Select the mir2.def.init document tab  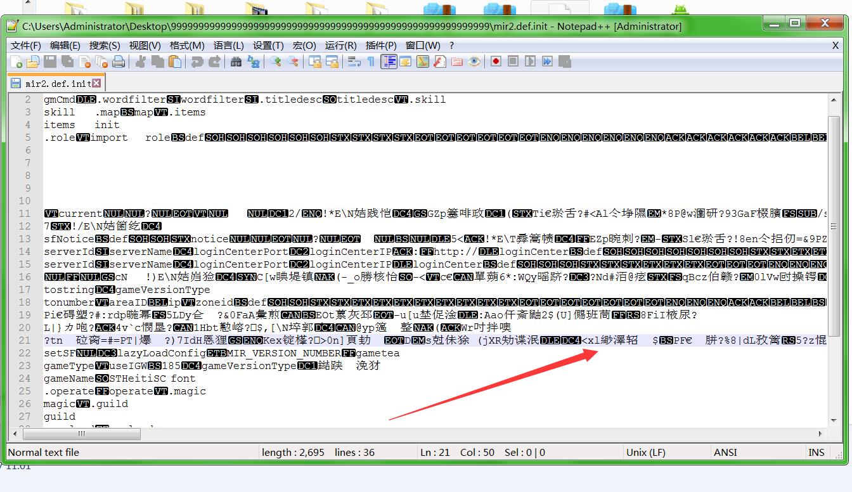(57, 84)
